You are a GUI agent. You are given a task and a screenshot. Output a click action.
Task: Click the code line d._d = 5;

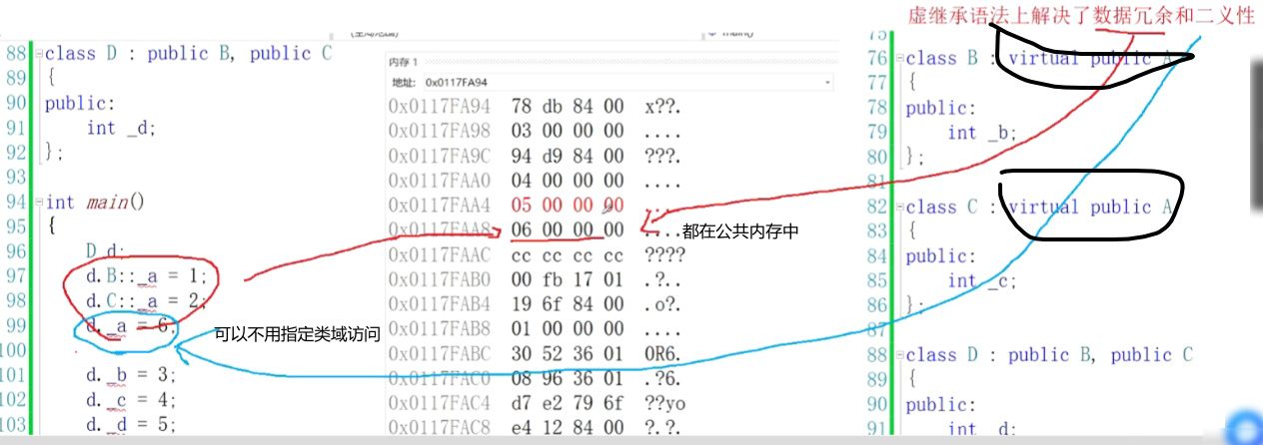pyautogui.click(x=131, y=425)
